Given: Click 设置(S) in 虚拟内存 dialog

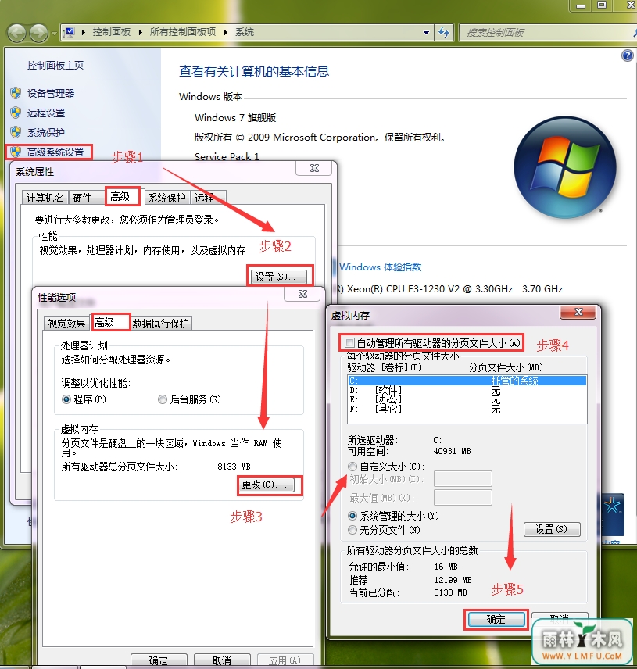Looking at the screenshot, I should click(552, 529).
